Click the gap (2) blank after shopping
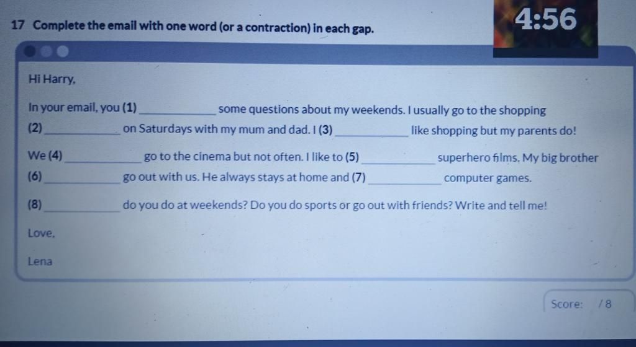The width and height of the screenshot is (636, 347). click(83, 130)
